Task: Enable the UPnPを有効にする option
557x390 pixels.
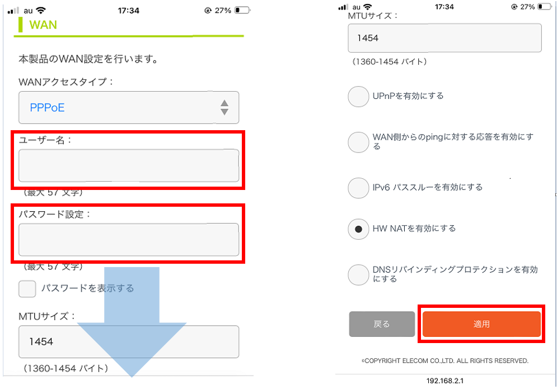Action: coord(358,97)
